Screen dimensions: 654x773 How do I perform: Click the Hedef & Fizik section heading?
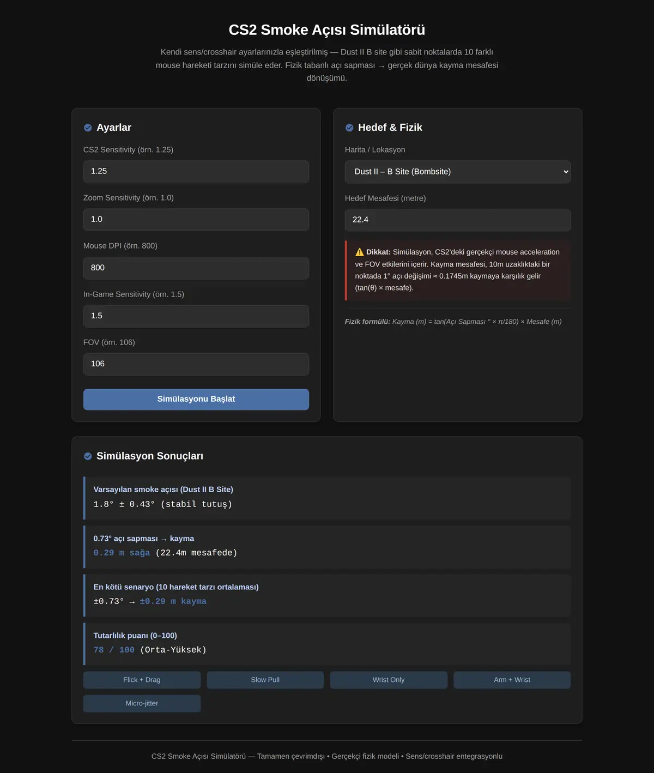[x=390, y=128]
